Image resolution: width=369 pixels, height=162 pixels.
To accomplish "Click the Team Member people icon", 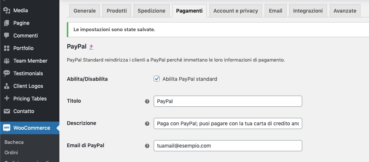I will click(7, 61).
